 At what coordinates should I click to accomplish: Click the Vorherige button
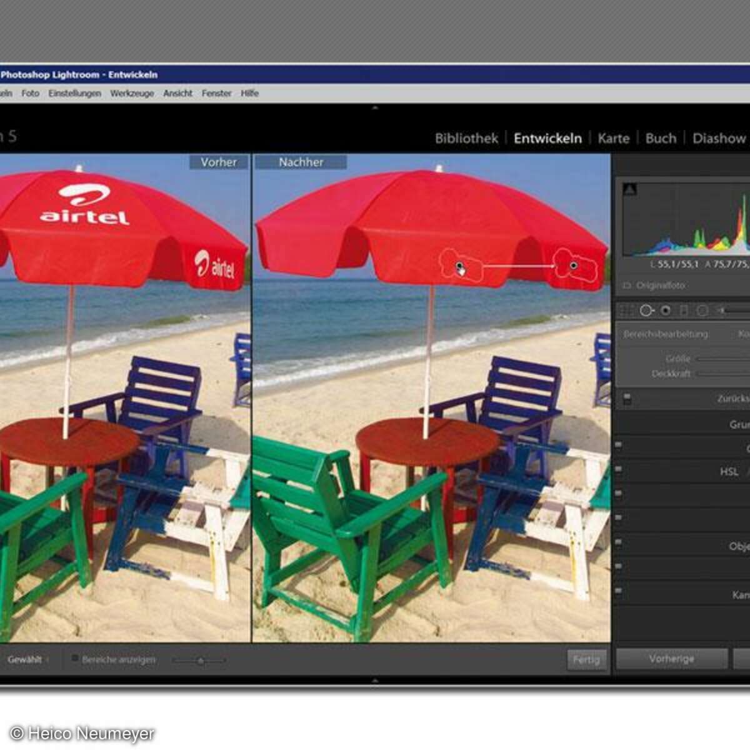(x=671, y=659)
